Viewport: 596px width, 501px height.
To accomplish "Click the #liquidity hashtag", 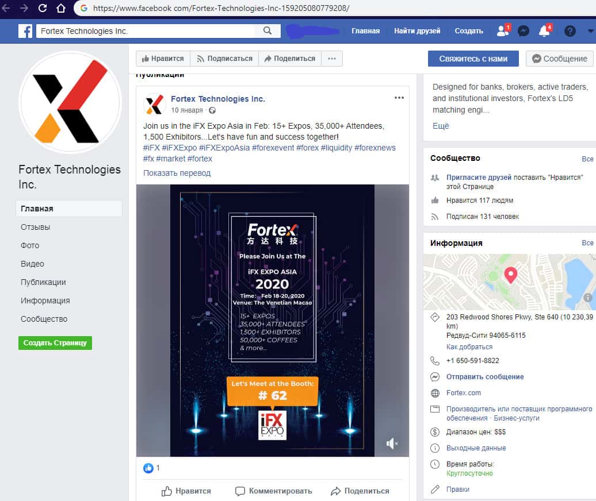I will point(337,148).
